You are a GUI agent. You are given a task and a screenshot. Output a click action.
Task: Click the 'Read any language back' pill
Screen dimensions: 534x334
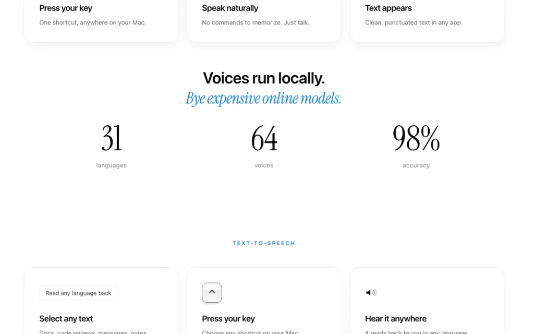pos(78,293)
